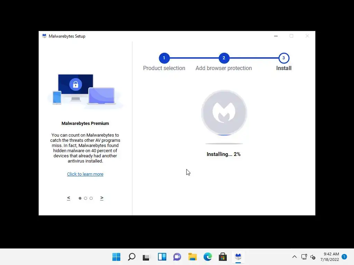Open the Widgets panel icon
This screenshot has height=265, width=354.
(x=162, y=257)
